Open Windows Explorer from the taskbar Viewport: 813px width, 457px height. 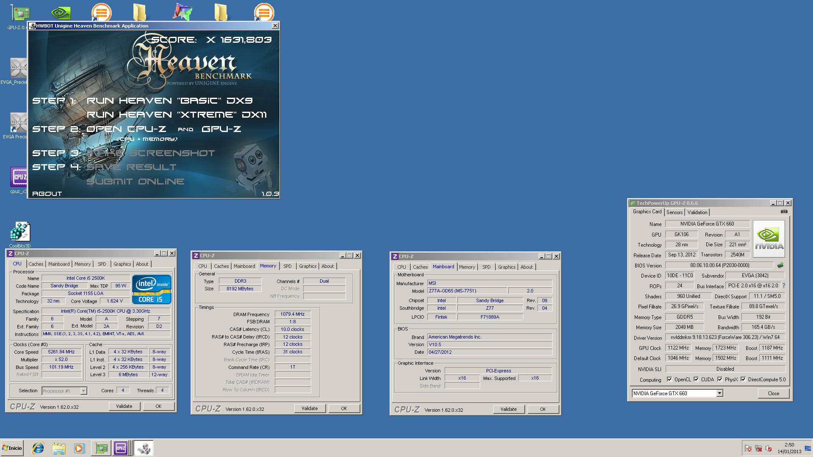click(x=59, y=448)
